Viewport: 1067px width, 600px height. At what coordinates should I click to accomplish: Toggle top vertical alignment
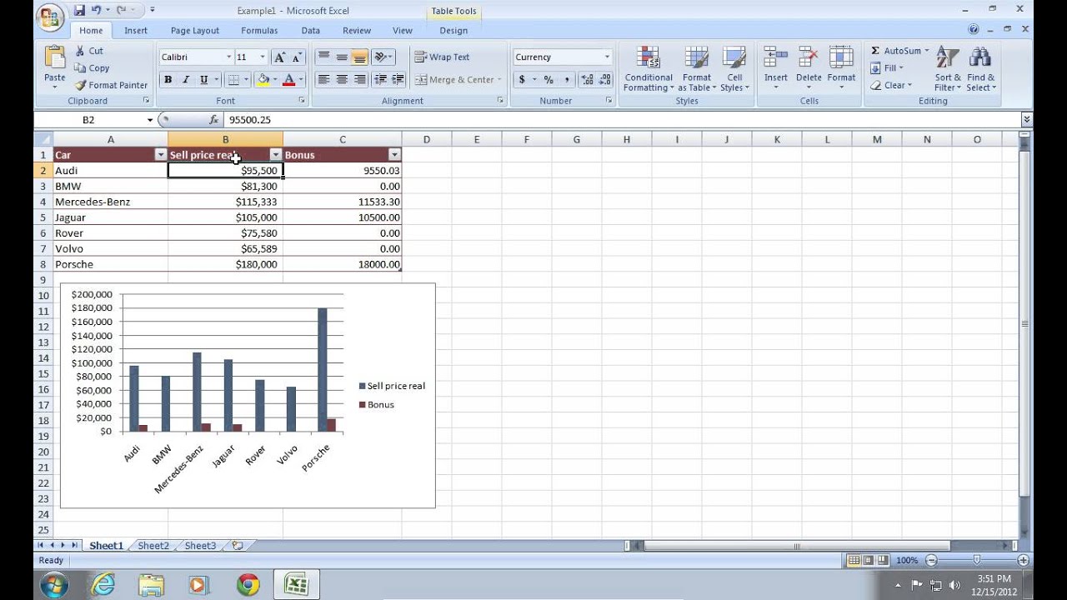point(323,57)
